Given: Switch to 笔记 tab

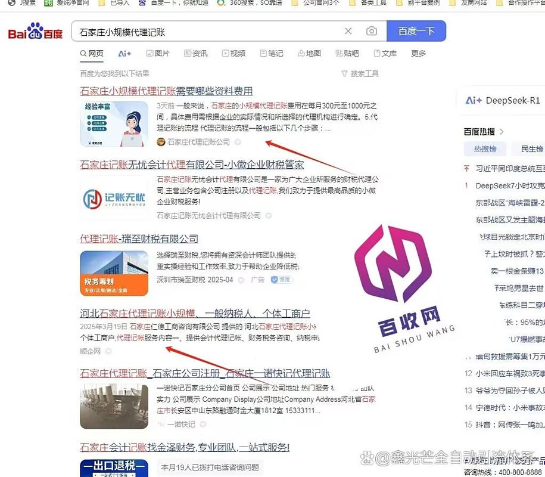Looking at the screenshot, I should pos(272,54).
